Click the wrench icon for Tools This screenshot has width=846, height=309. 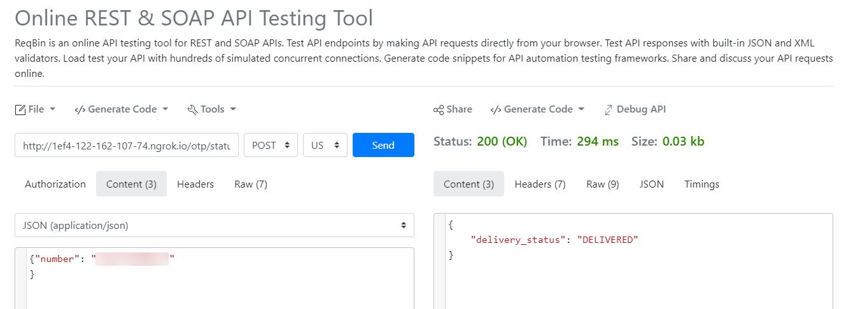[193, 109]
